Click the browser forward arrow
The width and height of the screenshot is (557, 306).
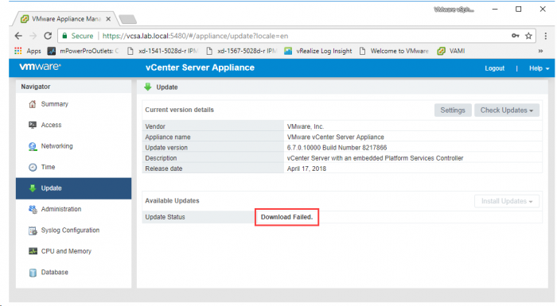[33, 36]
